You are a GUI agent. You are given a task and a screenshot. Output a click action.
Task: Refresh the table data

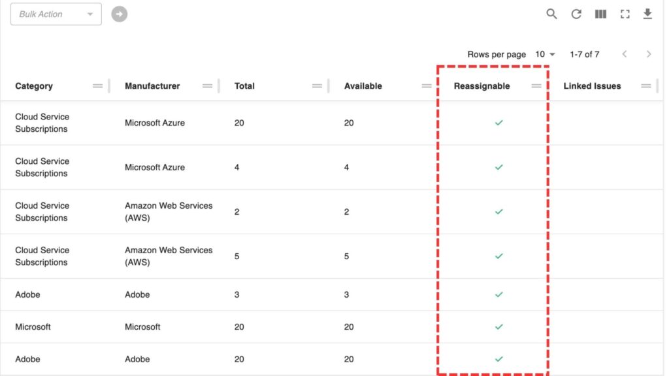pyautogui.click(x=576, y=14)
